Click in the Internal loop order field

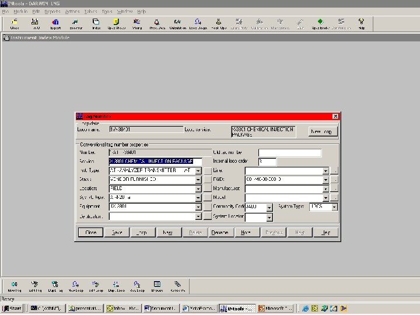[267, 162]
